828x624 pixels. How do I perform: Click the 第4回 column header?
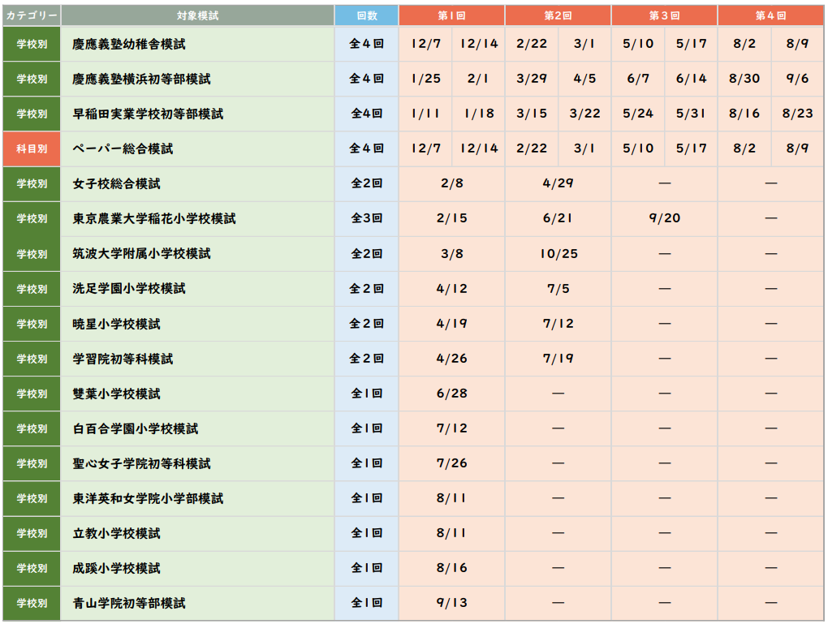click(x=771, y=16)
